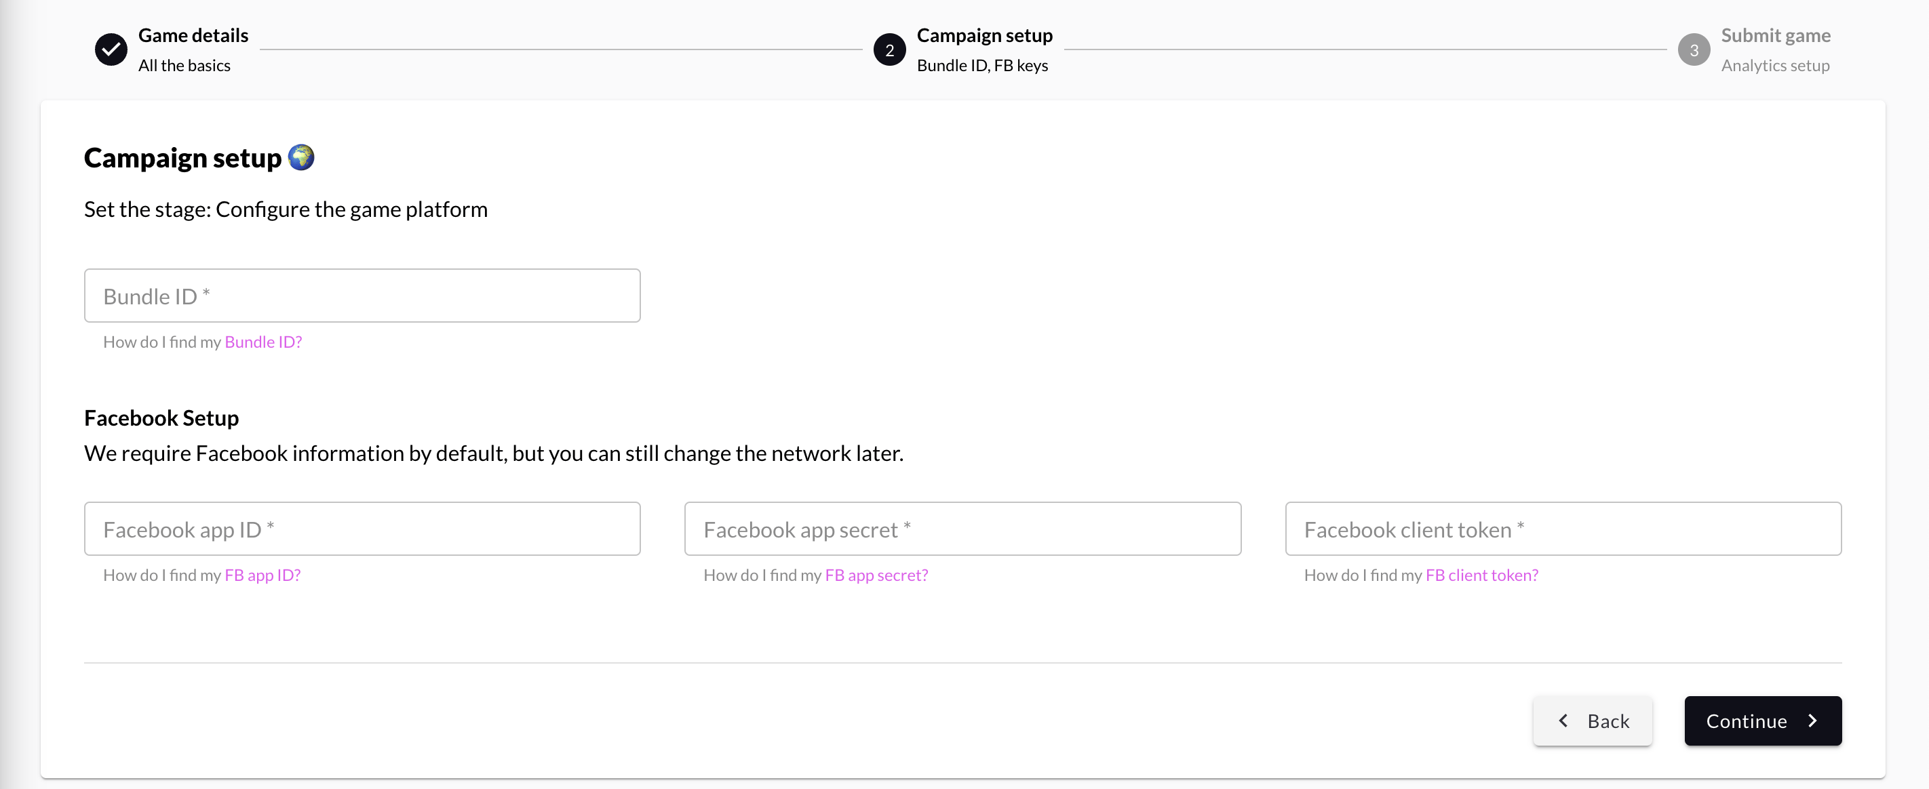This screenshot has width=1929, height=789.
Task: Focus the Facebook app secret field
Action: (x=962, y=529)
